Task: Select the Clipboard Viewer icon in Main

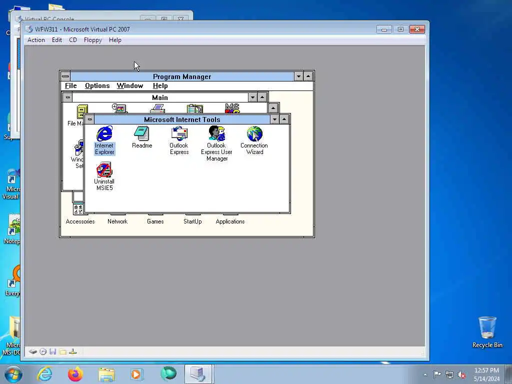Action: click(195, 108)
